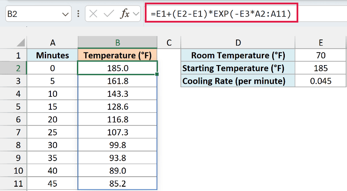Click Minutes cell with value 35
This screenshot has height=191, width=347.
53,158
